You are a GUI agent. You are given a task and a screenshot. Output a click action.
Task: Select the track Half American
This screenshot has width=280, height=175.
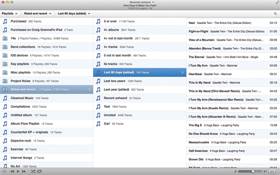click(233, 151)
